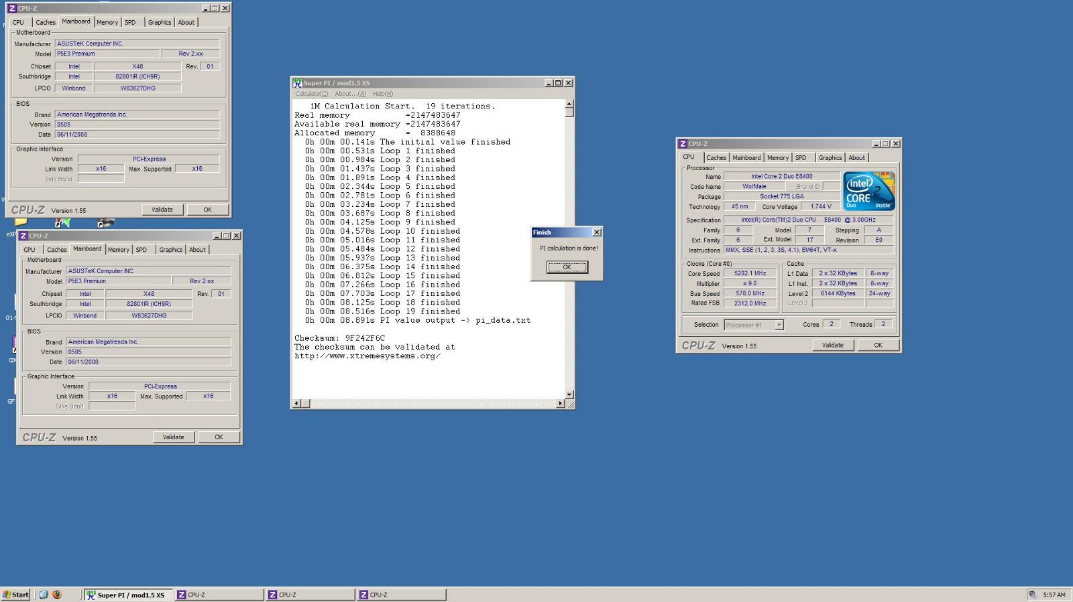Launch Firefox from the quick launch bar
Viewport: 1073px width, 602px height.
(x=57, y=595)
